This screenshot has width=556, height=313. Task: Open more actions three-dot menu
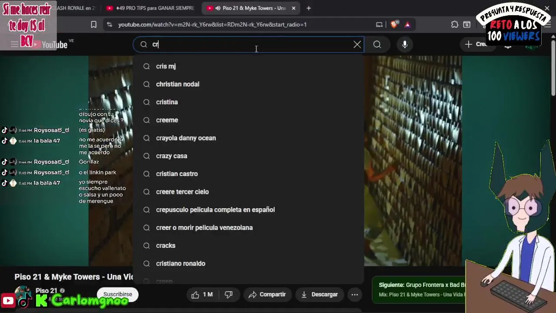point(354,295)
